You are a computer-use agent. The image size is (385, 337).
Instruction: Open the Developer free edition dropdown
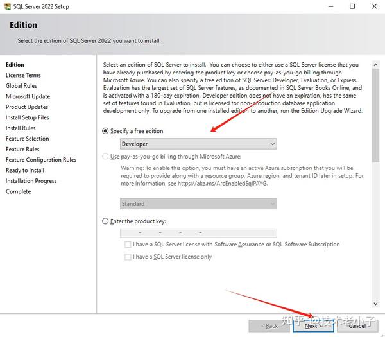pyautogui.click(x=198, y=144)
